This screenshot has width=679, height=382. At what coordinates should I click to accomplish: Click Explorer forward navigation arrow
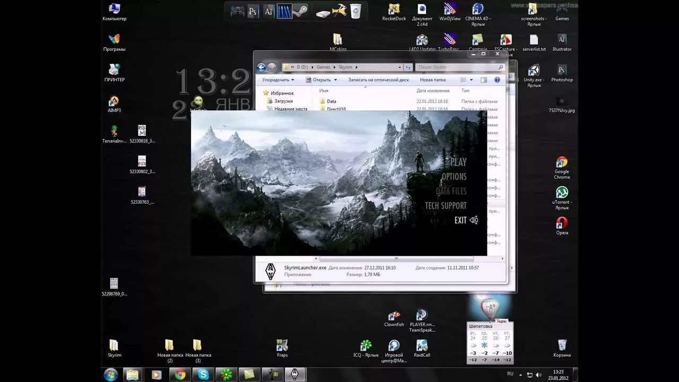pos(272,67)
